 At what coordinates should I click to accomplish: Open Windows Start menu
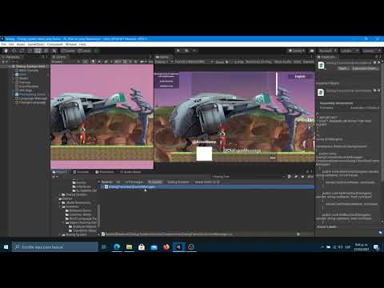[x=6, y=247]
